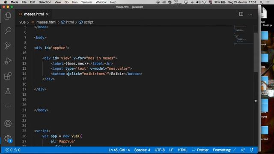The width and height of the screenshot is (274, 154).
Task: Click the volume icon in menu bar
Action: click(198, 2)
